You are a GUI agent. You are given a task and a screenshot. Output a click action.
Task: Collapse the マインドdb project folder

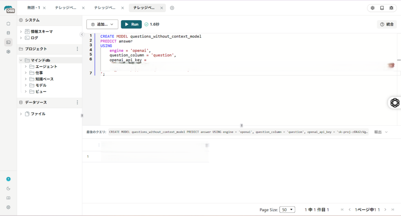point(21,60)
